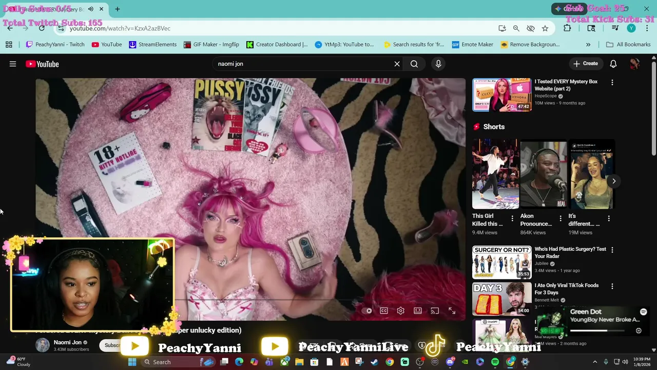
Task: Clear the 'naomi jon' search text
Action: pos(397,64)
